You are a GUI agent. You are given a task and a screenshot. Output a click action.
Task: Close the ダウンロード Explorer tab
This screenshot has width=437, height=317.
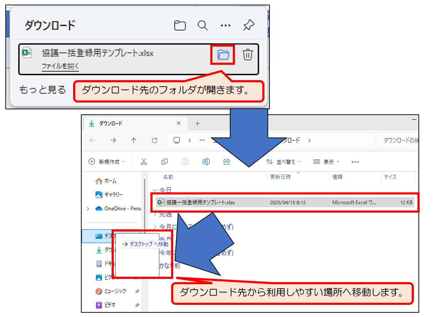[x=179, y=123]
